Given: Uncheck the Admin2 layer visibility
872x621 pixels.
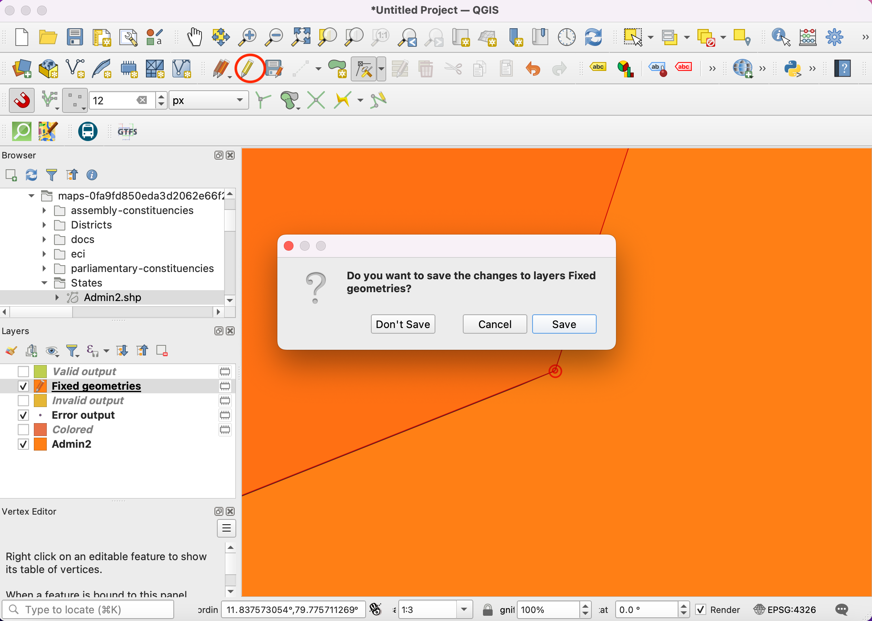Looking at the screenshot, I should pyautogui.click(x=23, y=444).
